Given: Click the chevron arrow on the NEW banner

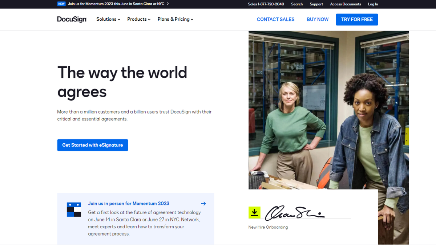Looking at the screenshot, I should (167, 4).
